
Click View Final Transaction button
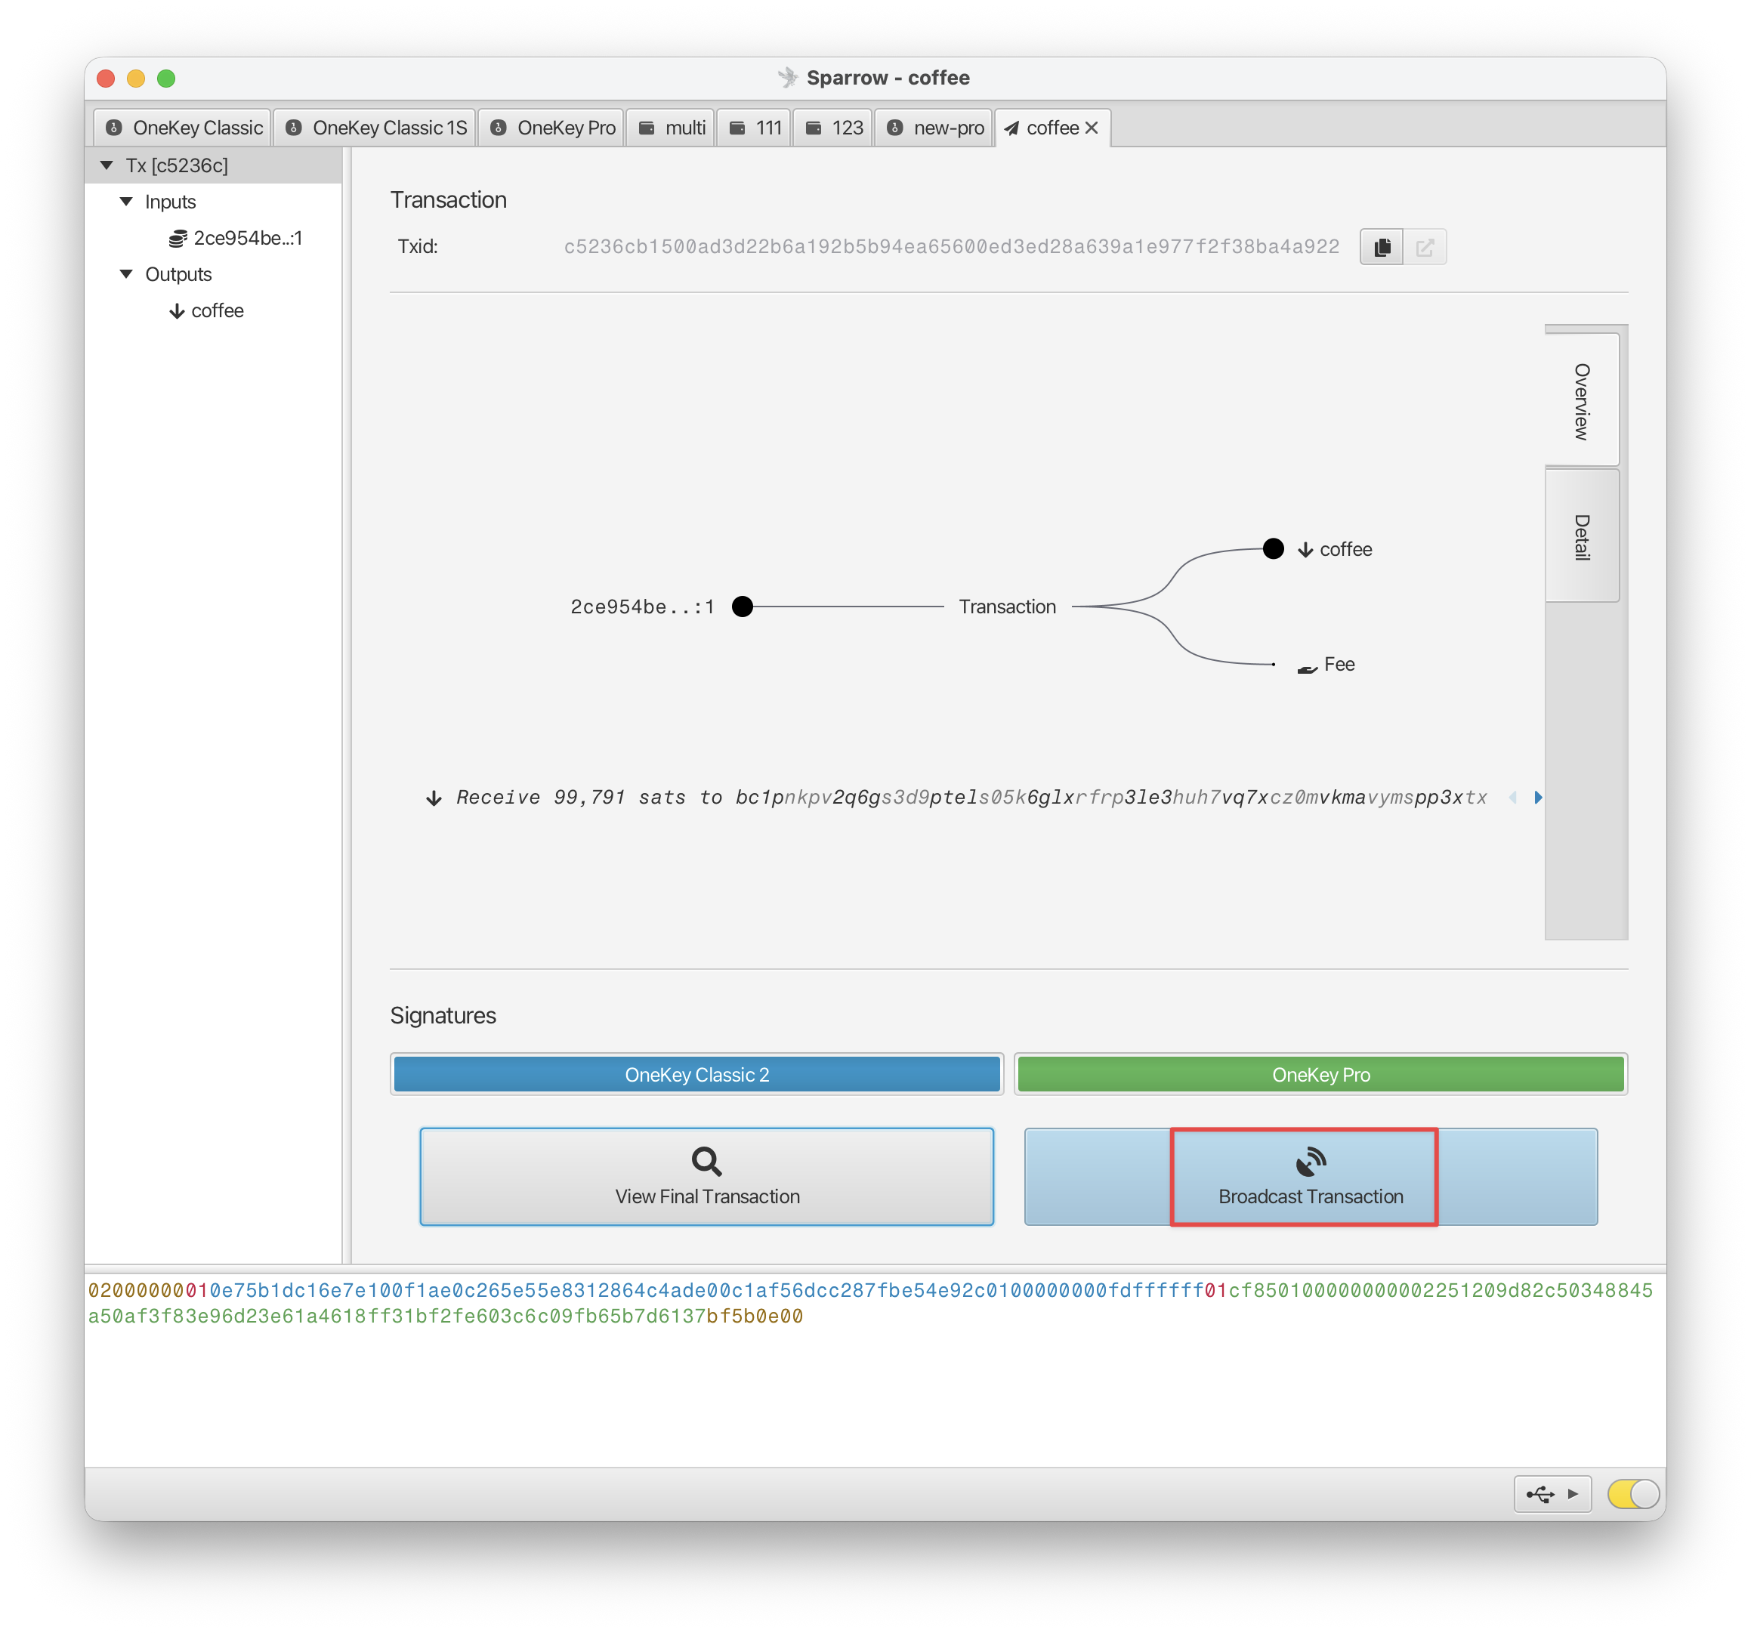(707, 1177)
